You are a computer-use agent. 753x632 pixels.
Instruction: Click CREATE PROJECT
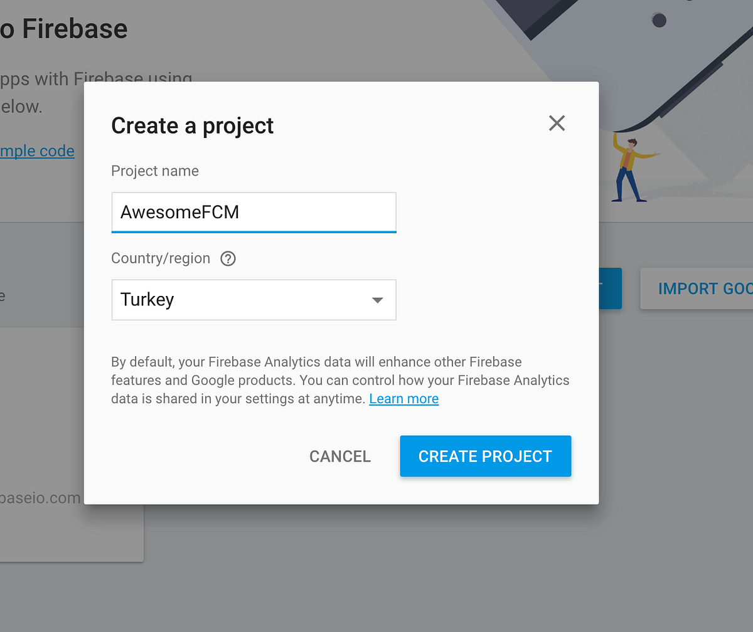click(485, 456)
